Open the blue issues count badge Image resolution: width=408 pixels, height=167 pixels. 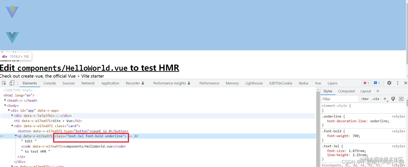[377, 83]
